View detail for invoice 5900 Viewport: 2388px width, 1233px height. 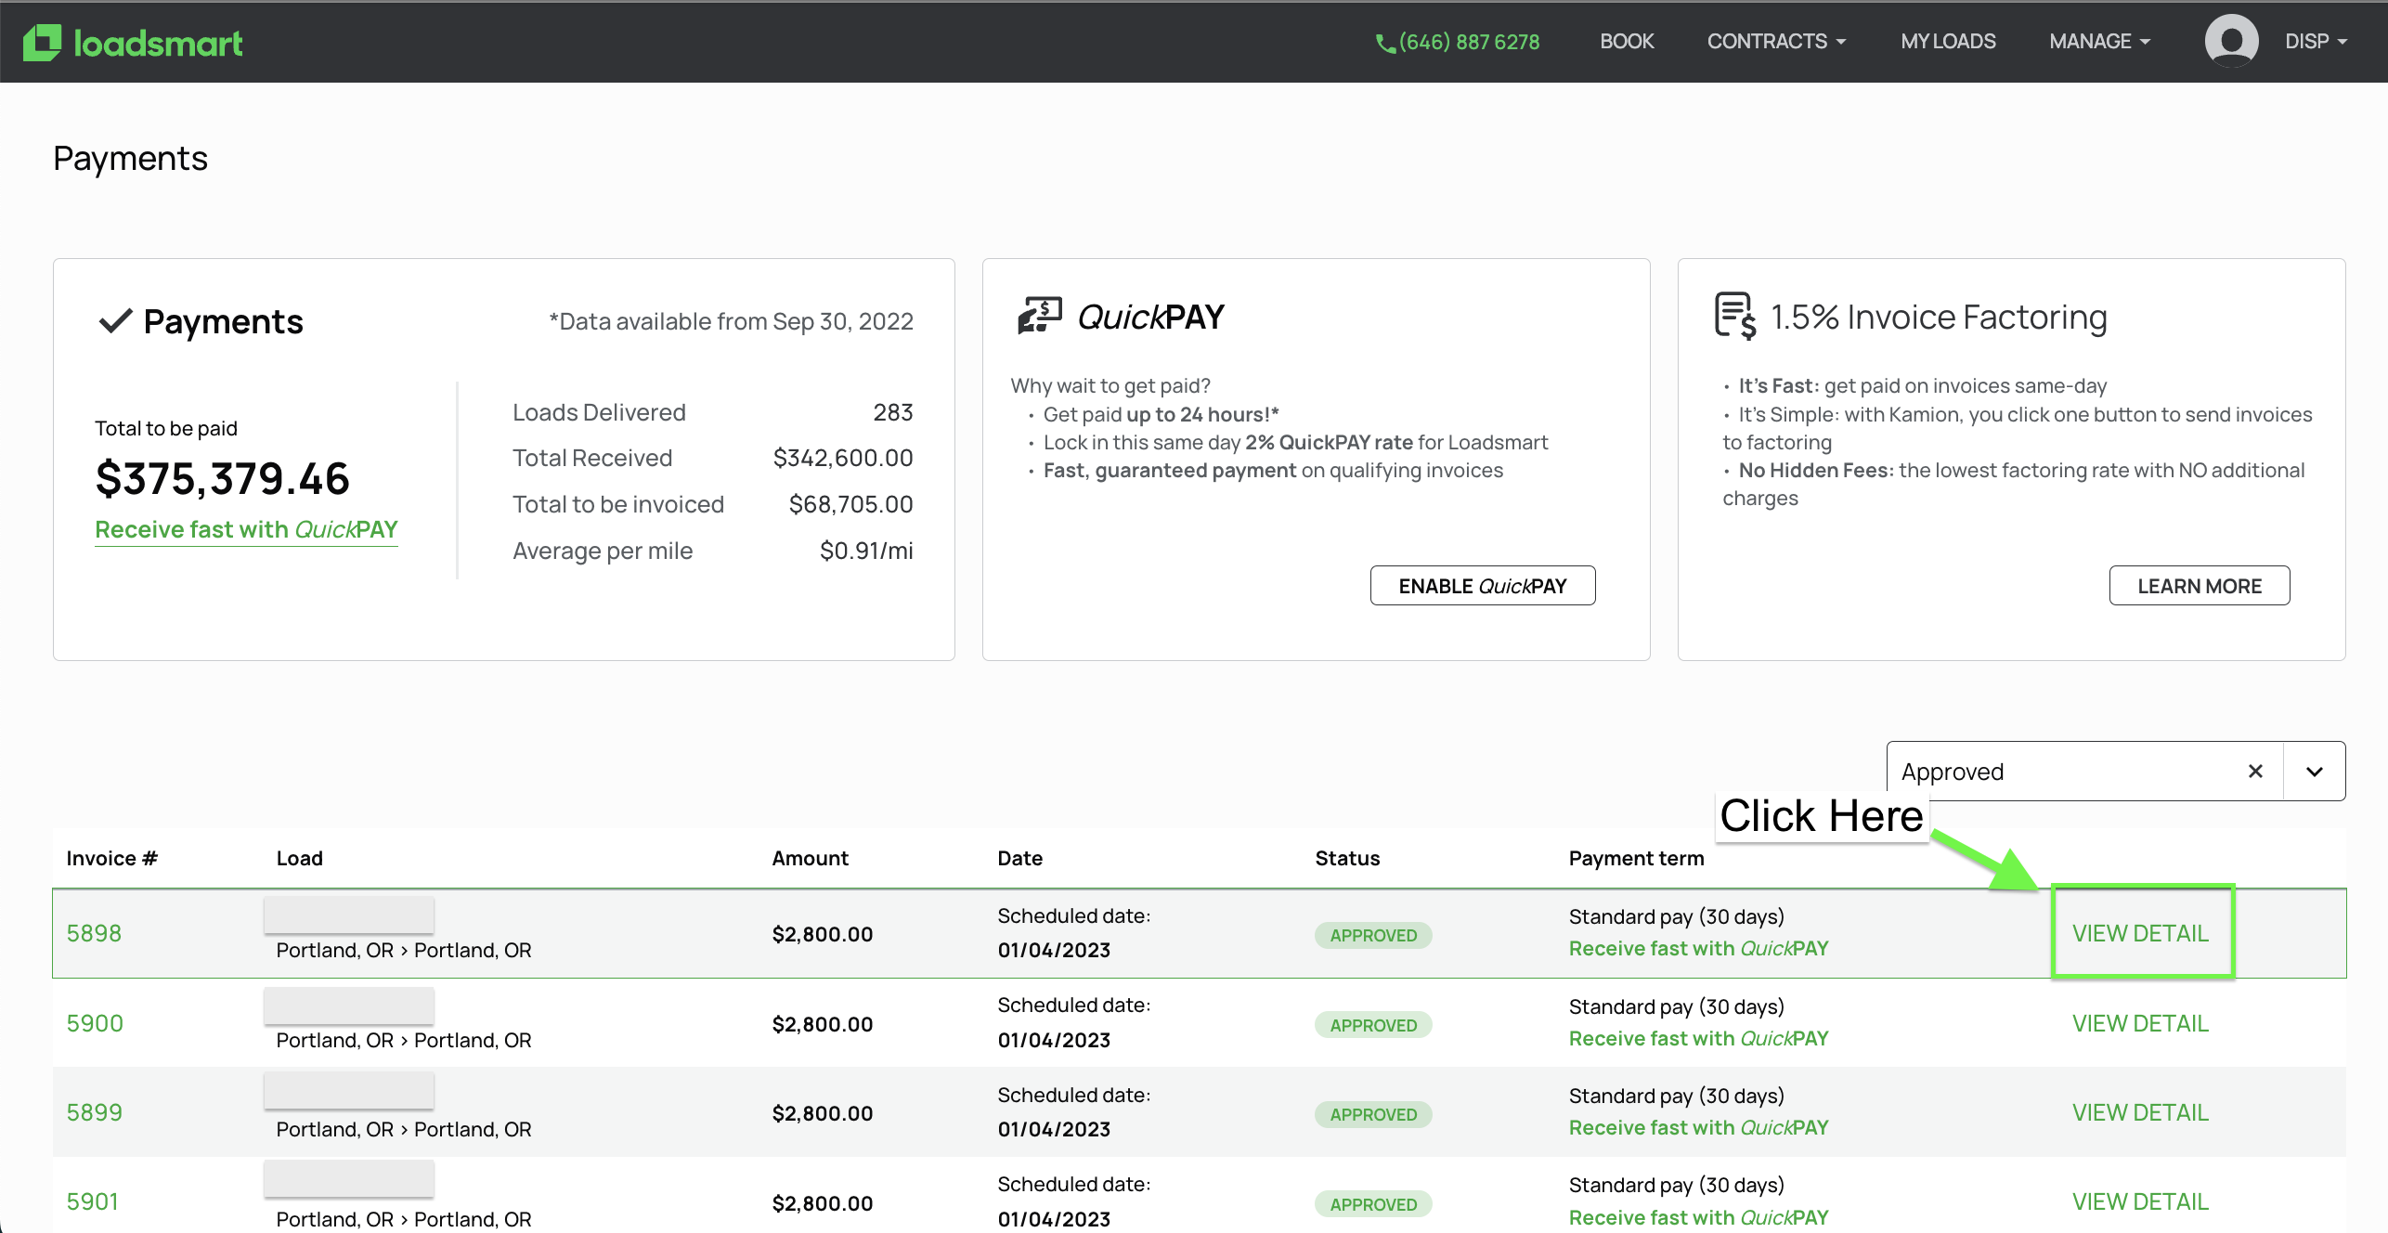[x=2140, y=1023]
